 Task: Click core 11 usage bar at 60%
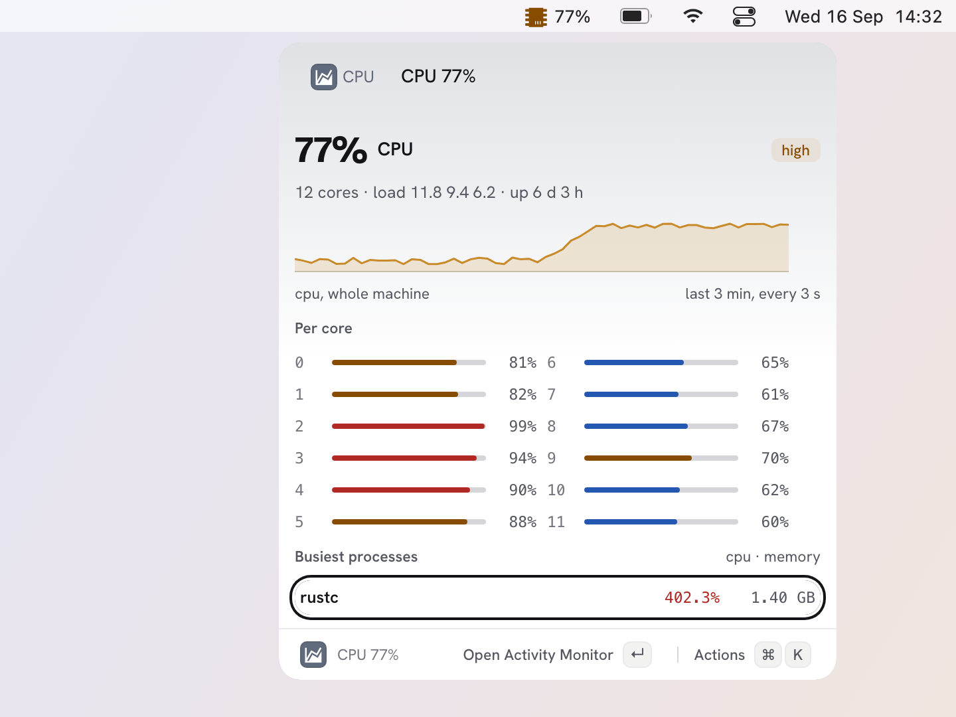661,522
